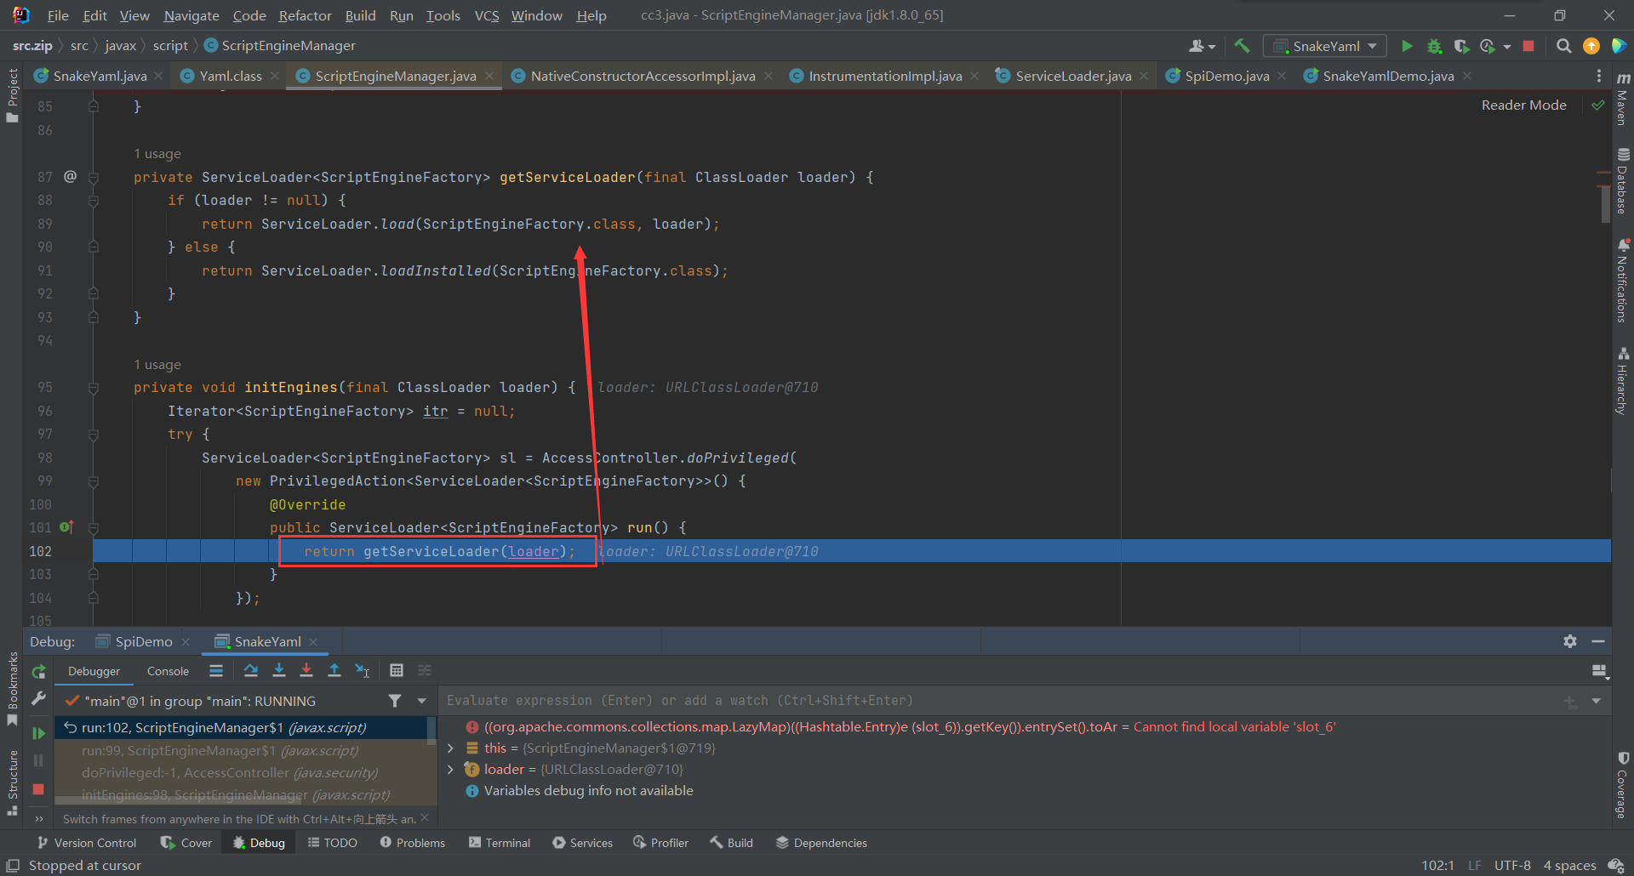Click the Run with Coverage icon
Image resolution: width=1634 pixels, height=876 pixels.
click(x=1461, y=46)
